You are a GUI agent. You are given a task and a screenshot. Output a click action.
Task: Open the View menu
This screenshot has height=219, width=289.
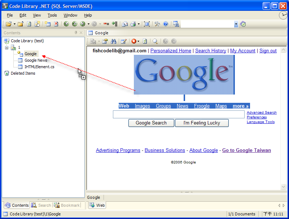point(37,15)
